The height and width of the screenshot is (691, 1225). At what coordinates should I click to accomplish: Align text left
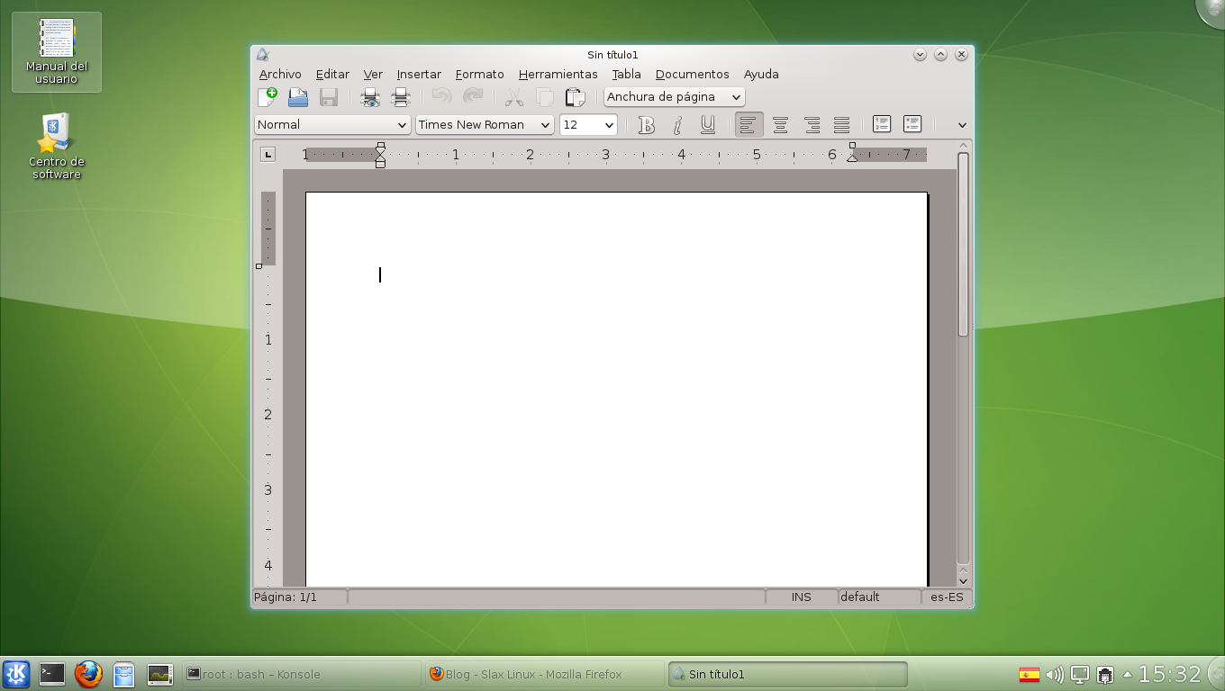click(749, 125)
